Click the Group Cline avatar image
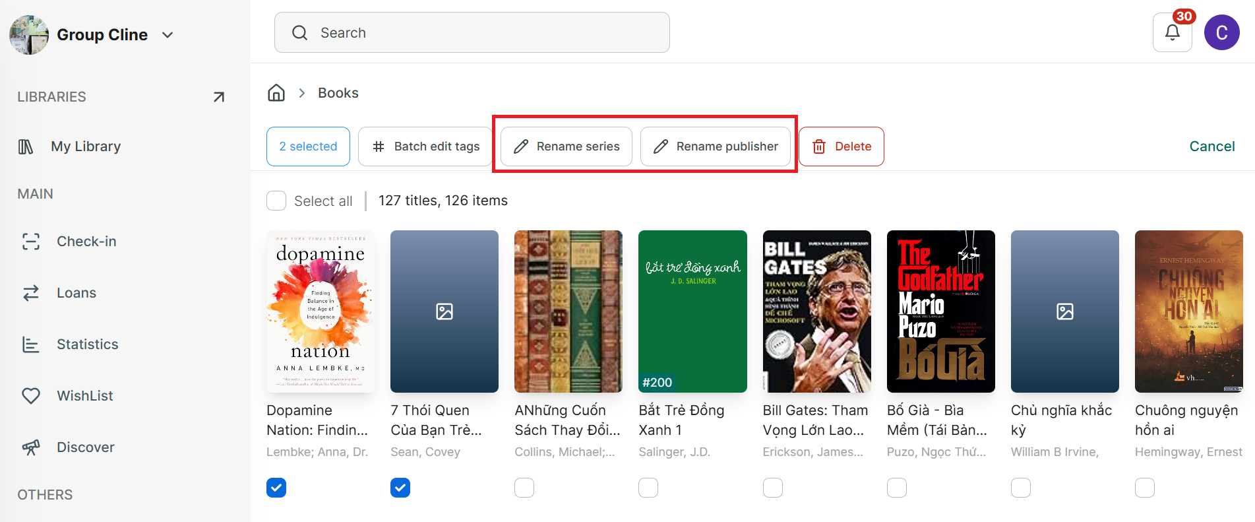 click(29, 35)
